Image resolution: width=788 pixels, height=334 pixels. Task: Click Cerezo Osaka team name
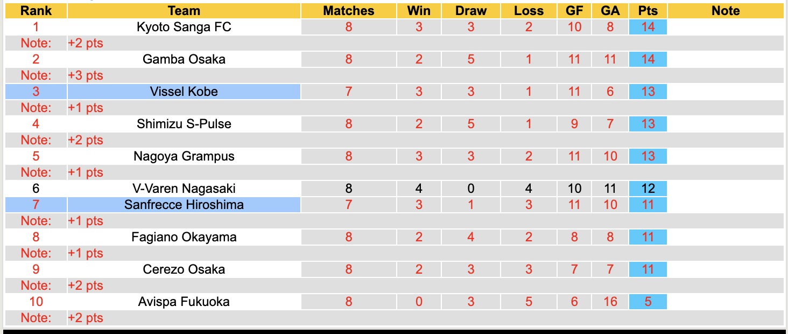point(184,269)
